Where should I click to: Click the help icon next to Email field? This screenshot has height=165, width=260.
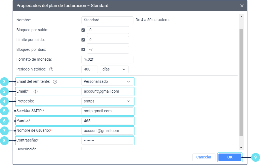click(x=35, y=92)
